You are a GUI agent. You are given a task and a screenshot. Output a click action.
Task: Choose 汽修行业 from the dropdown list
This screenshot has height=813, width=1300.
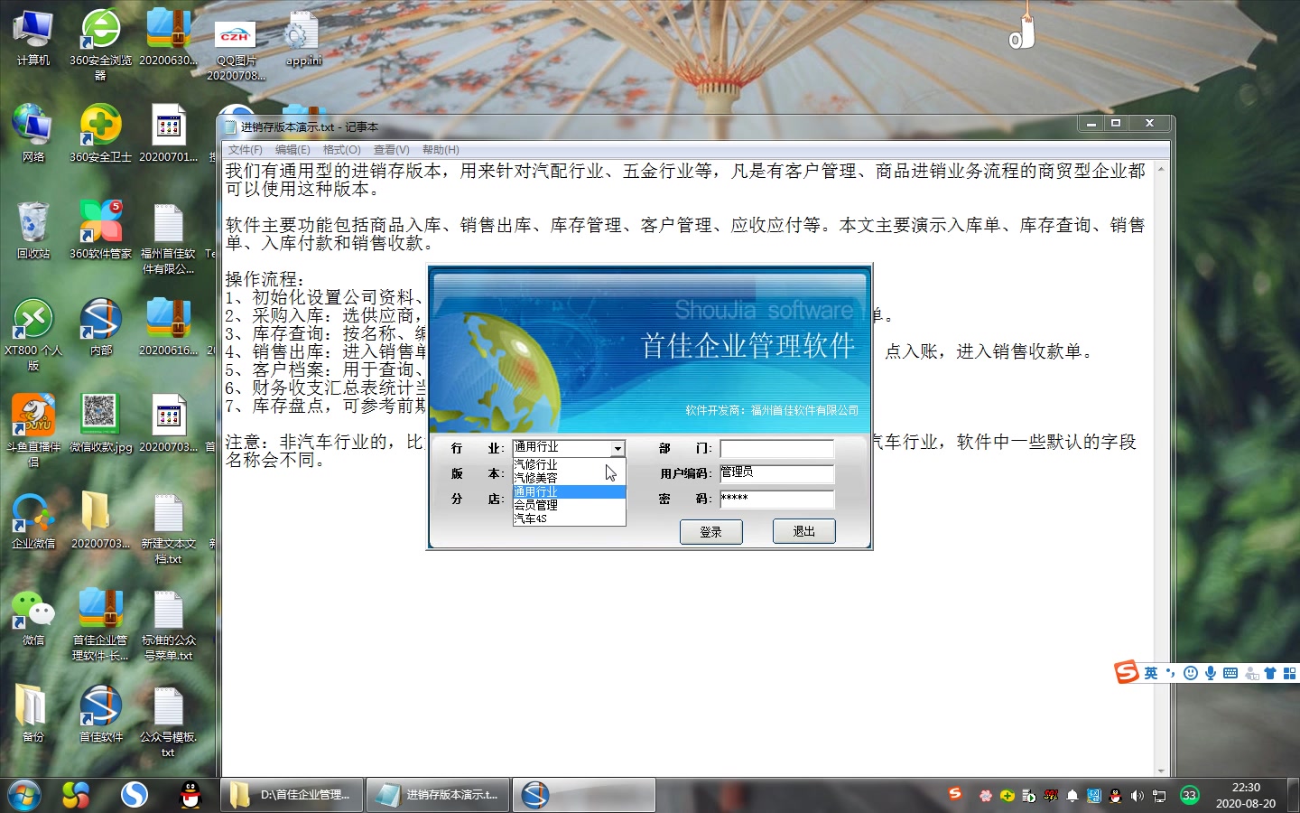click(569, 464)
